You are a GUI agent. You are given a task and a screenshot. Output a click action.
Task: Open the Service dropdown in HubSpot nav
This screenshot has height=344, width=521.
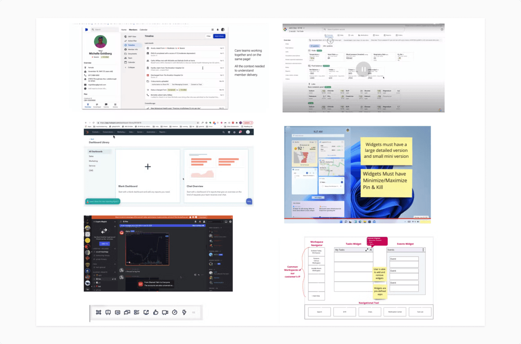pyautogui.click(x=141, y=132)
